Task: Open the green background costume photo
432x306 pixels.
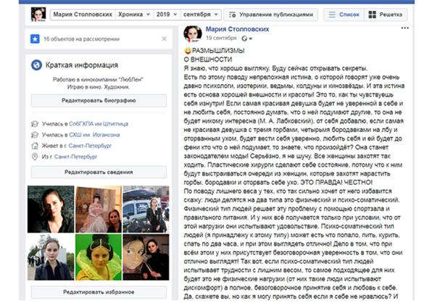Action: tap(99, 257)
